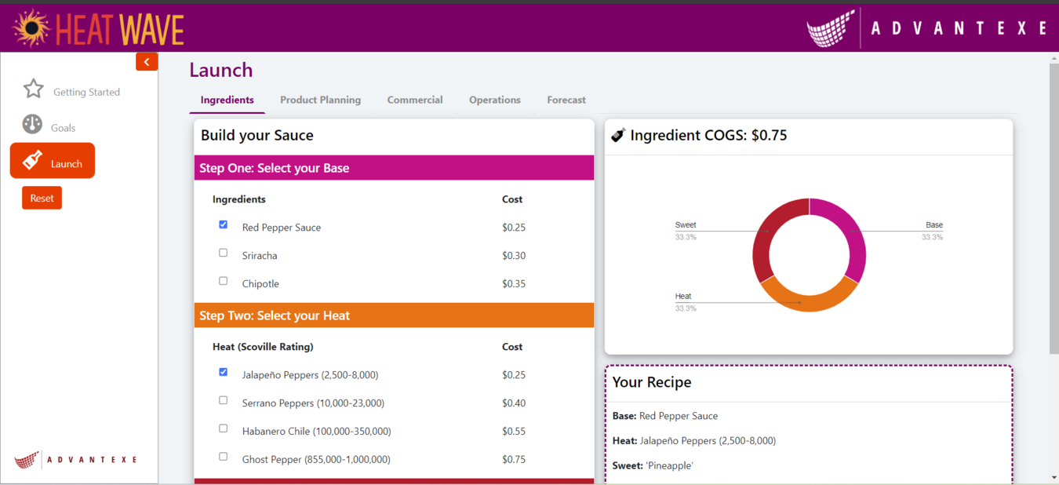1059x485 pixels.
Task: Click the Step Two: Select your Heat header
Action: click(x=394, y=315)
